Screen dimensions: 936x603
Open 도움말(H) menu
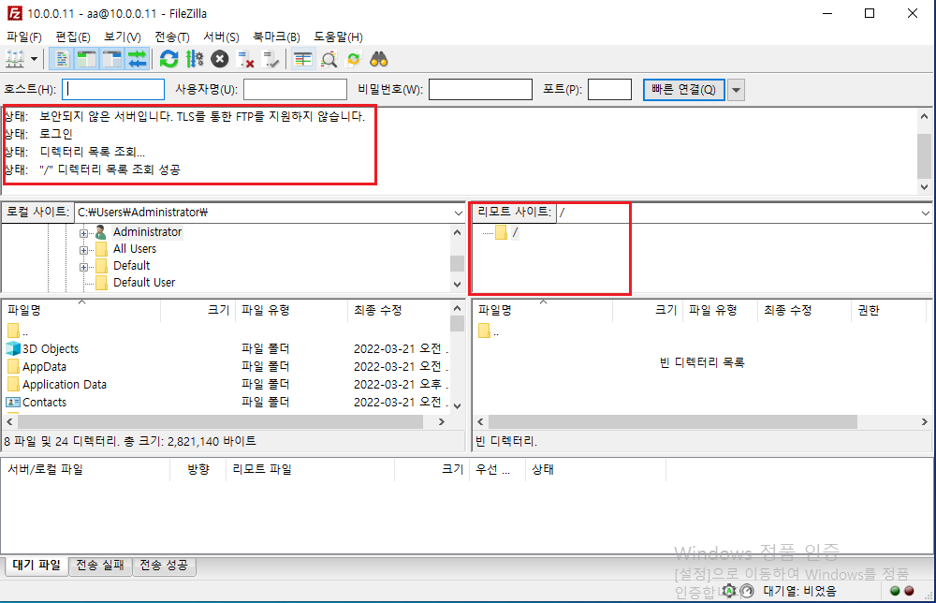(x=339, y=37)
